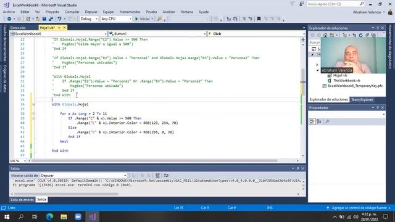Open Microsoft Edge from the taskbar

tap(49, 216)
